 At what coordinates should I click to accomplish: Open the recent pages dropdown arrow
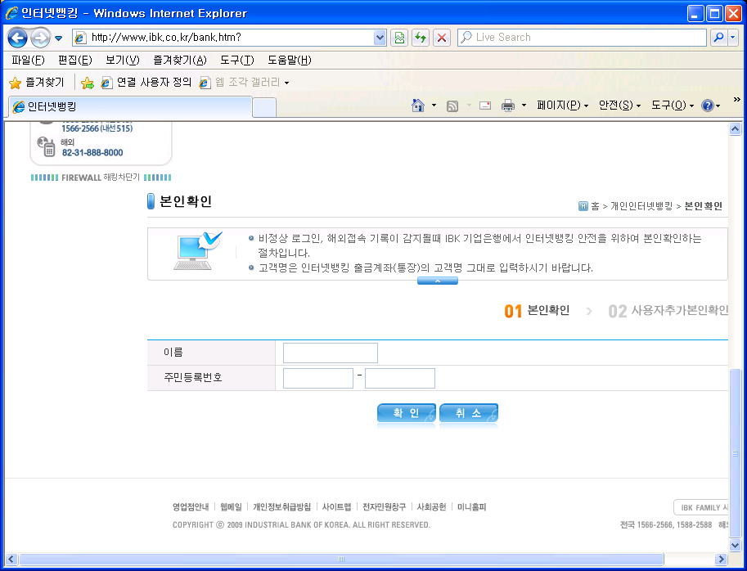click(x=59, y=38)
